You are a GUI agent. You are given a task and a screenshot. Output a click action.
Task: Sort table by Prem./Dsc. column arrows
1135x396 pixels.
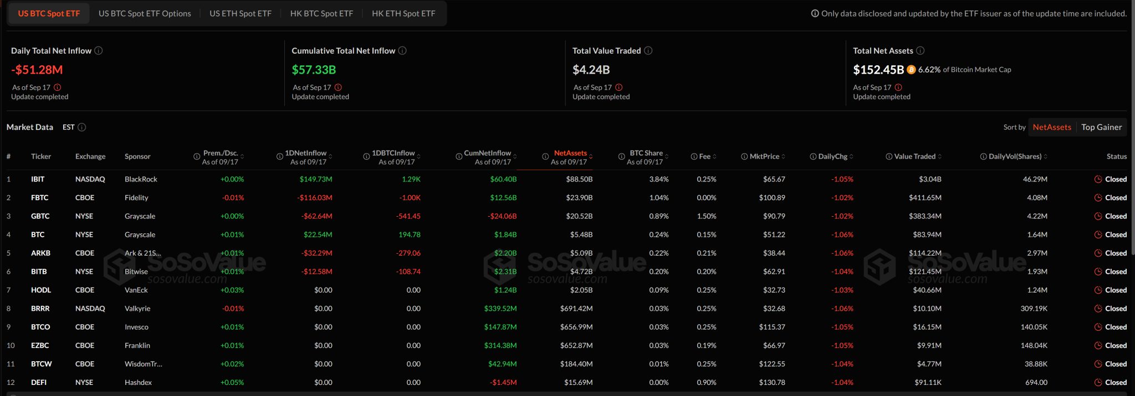coord(242,157)
